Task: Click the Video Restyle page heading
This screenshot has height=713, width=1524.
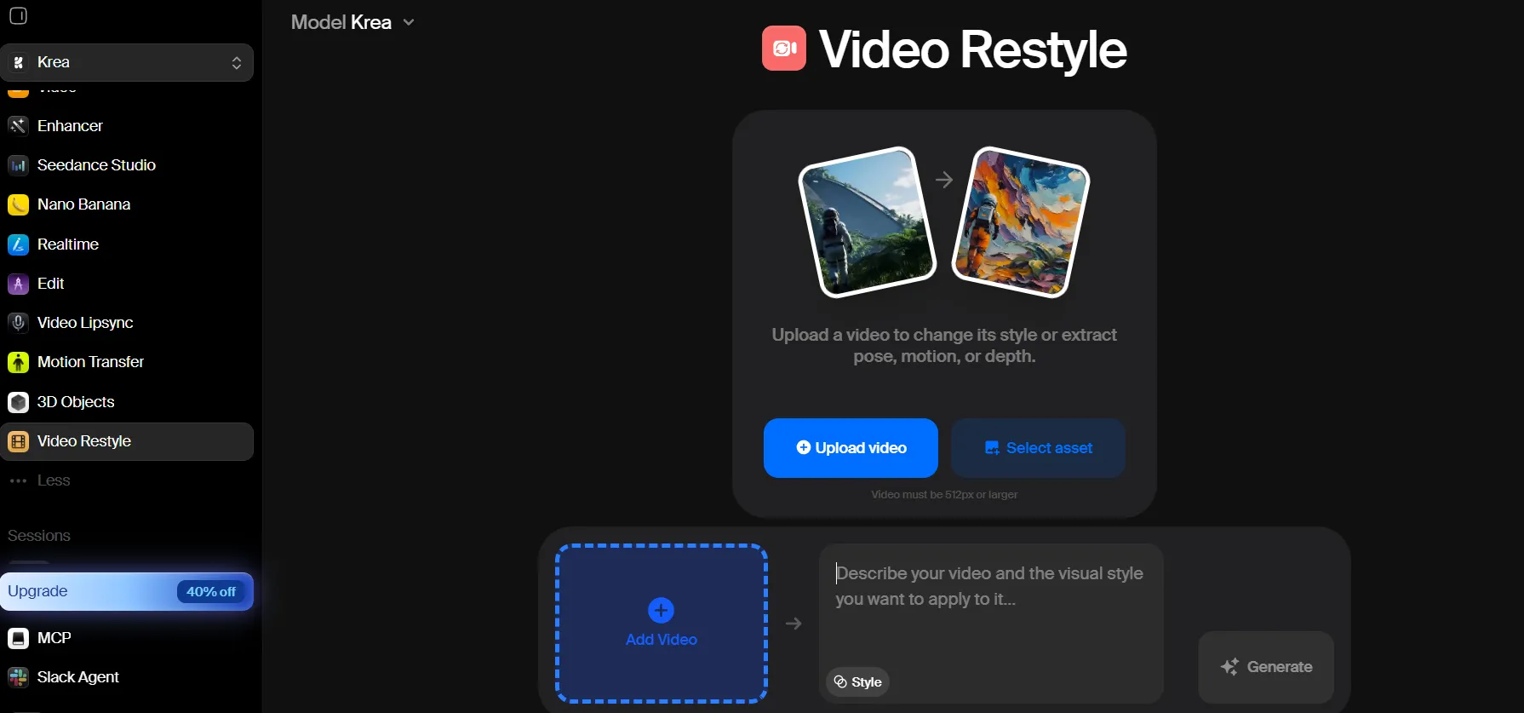Action: click(x=973, y=49)
